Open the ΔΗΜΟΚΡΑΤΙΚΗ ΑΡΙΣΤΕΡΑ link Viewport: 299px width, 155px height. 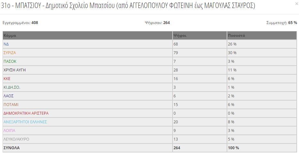(26, 113)
